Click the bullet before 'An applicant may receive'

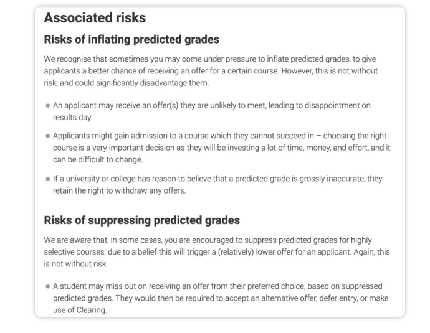[x=48, y=105]
